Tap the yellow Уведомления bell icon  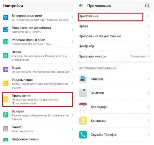6,83
